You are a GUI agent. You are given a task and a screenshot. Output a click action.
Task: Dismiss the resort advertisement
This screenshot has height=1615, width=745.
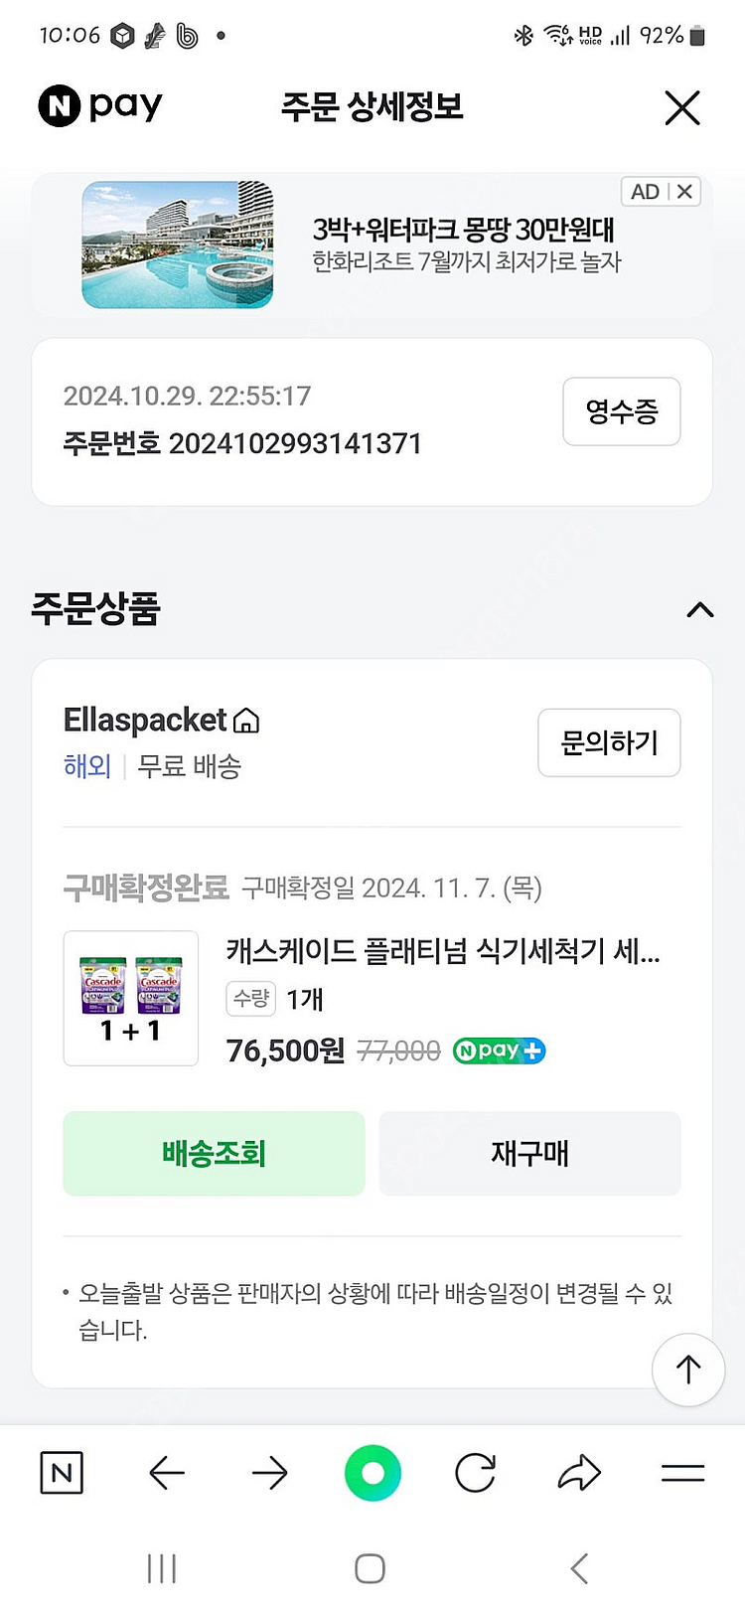tap(685, 192)
